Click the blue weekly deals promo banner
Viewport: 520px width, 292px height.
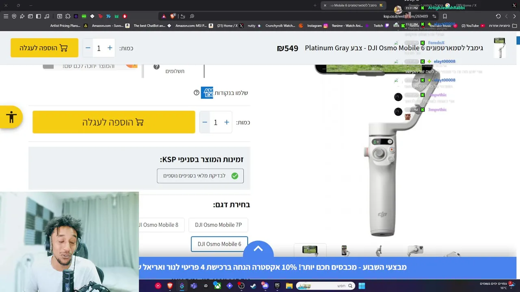[327, 267]
